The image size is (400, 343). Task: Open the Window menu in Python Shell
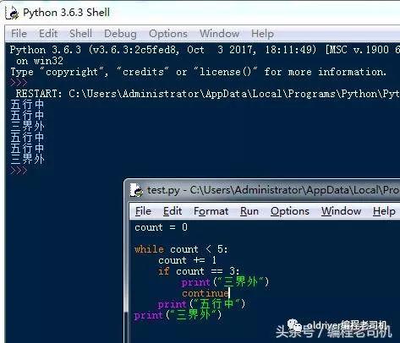pyautogui.click(x=219, y=34)
